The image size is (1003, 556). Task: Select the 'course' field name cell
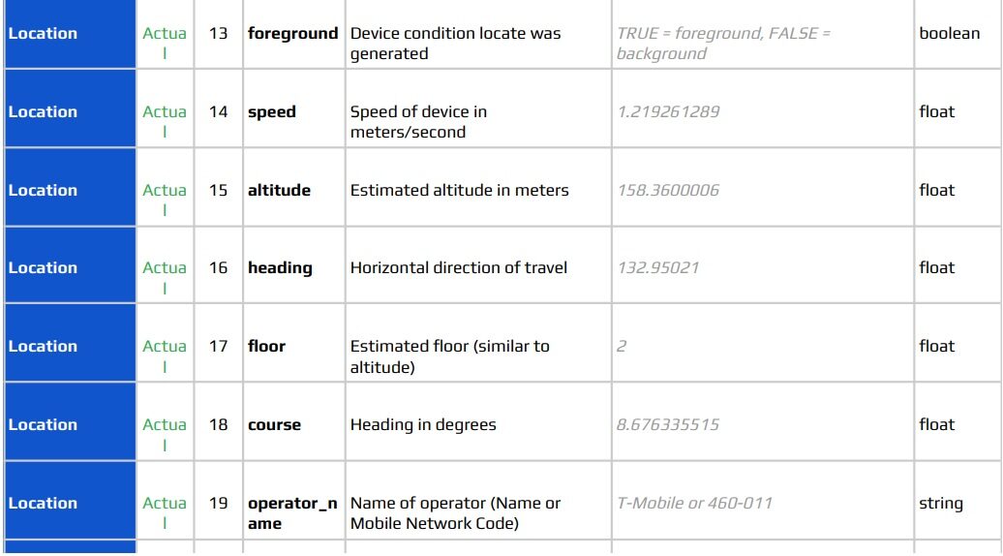(x=293, y=421)
